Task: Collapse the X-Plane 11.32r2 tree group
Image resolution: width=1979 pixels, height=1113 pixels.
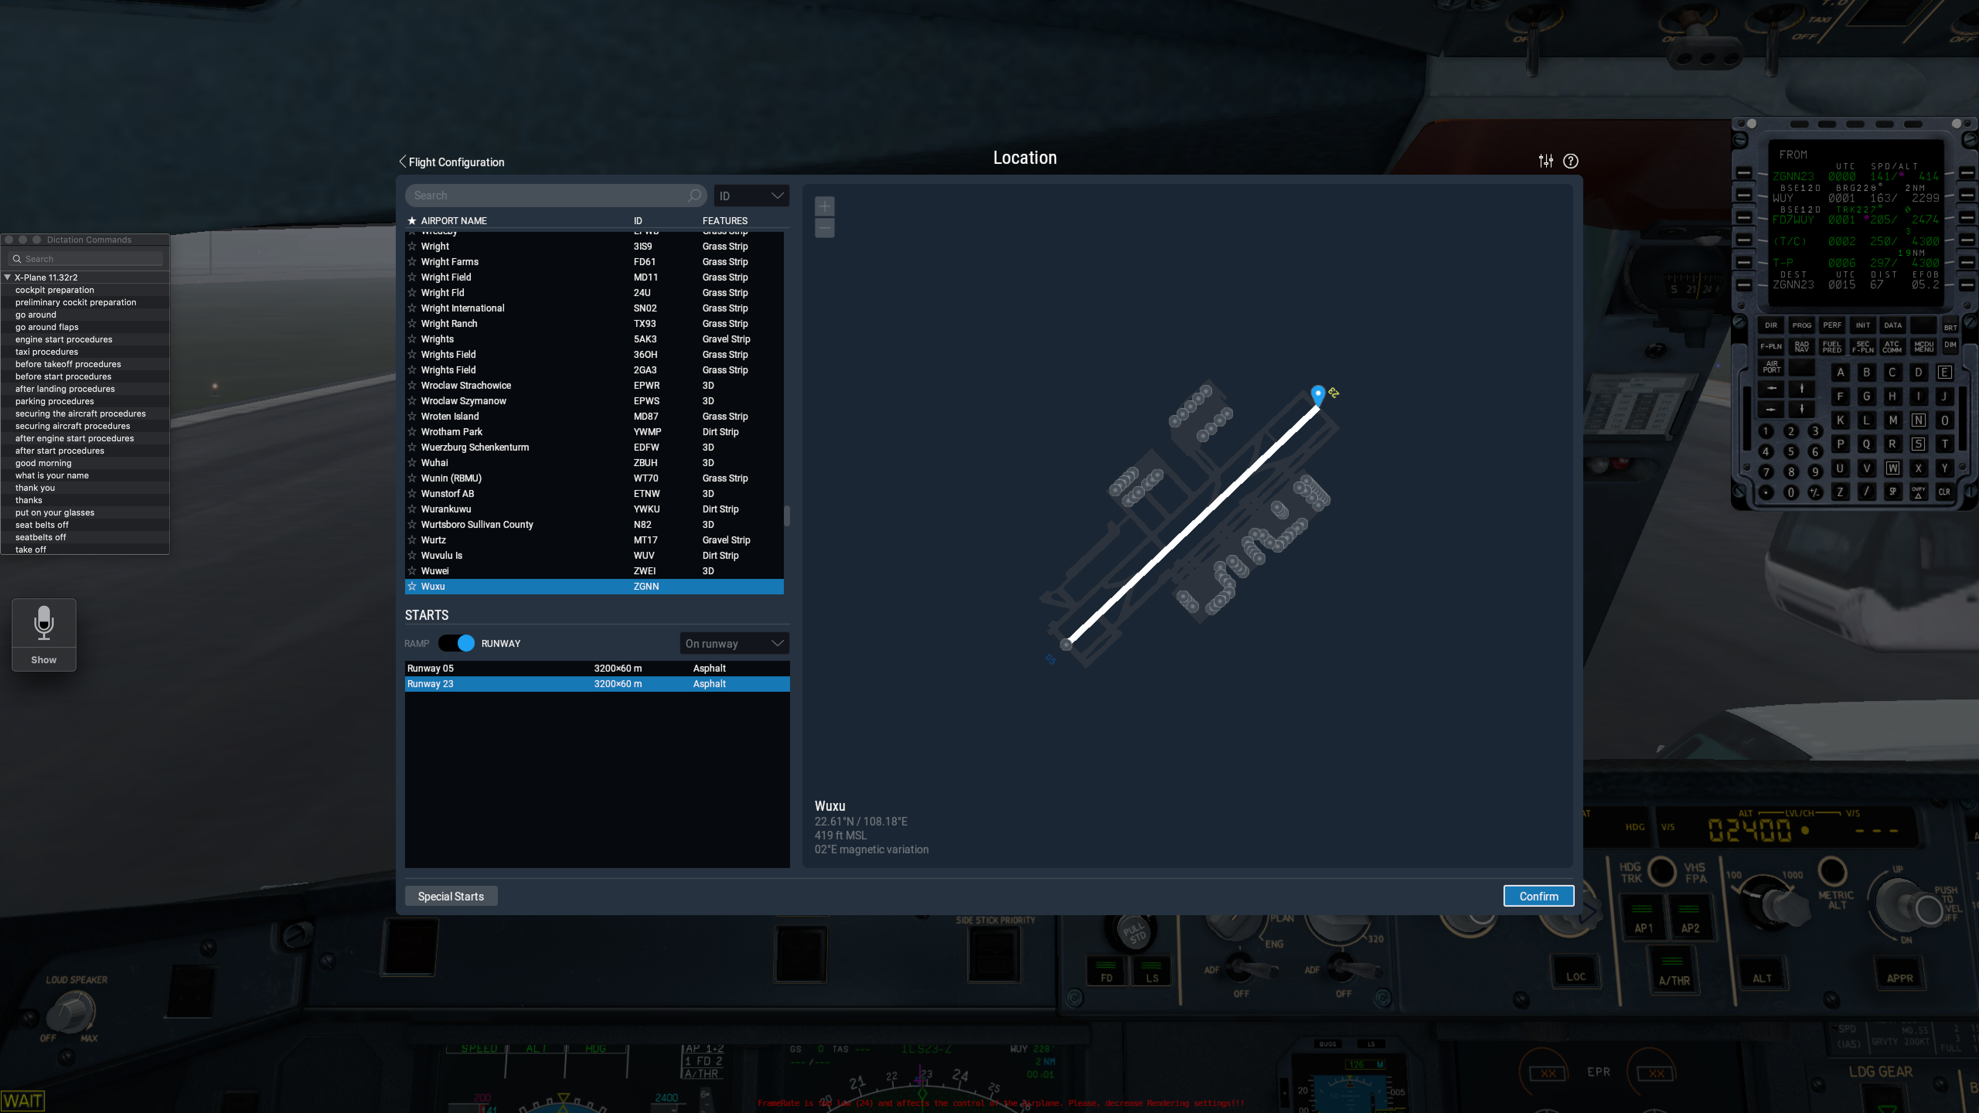Action: 8,277
